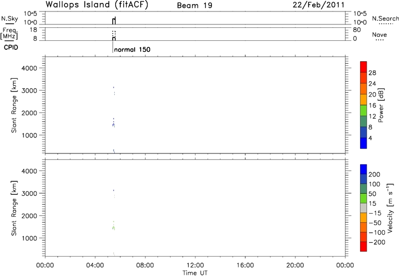Select the 'N.Sky' legend label
Screen dimensions: 399x276
click(9, 18)
